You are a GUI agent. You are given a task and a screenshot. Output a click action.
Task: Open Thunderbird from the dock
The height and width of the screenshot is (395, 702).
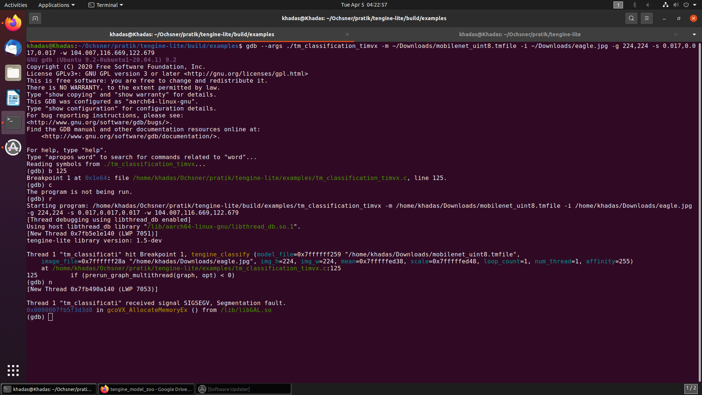click(13, 48)
